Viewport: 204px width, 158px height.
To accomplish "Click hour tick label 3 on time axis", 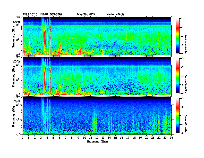I will pos(41,138).
